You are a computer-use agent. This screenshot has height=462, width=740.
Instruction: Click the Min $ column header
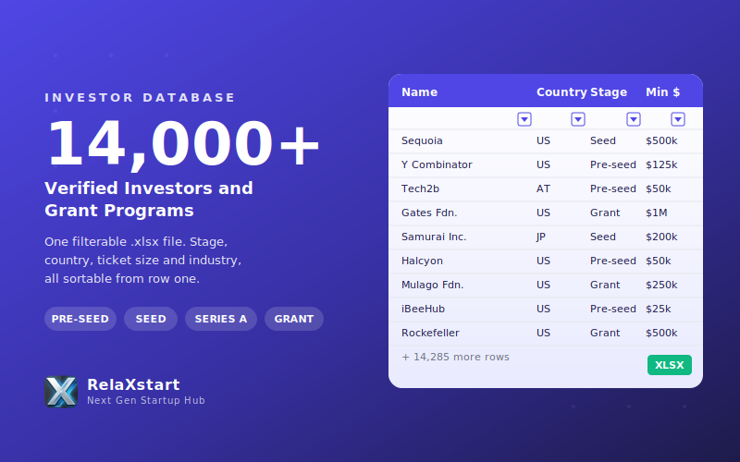(x=662, y=91)
